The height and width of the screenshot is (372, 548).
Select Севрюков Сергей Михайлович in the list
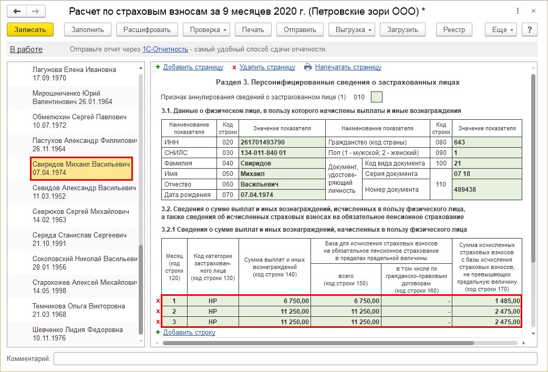click(73, 216)
